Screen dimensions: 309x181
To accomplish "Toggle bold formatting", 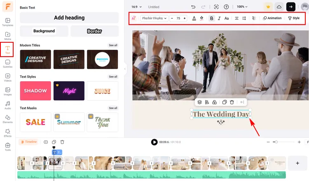I will tap(212, 18).
